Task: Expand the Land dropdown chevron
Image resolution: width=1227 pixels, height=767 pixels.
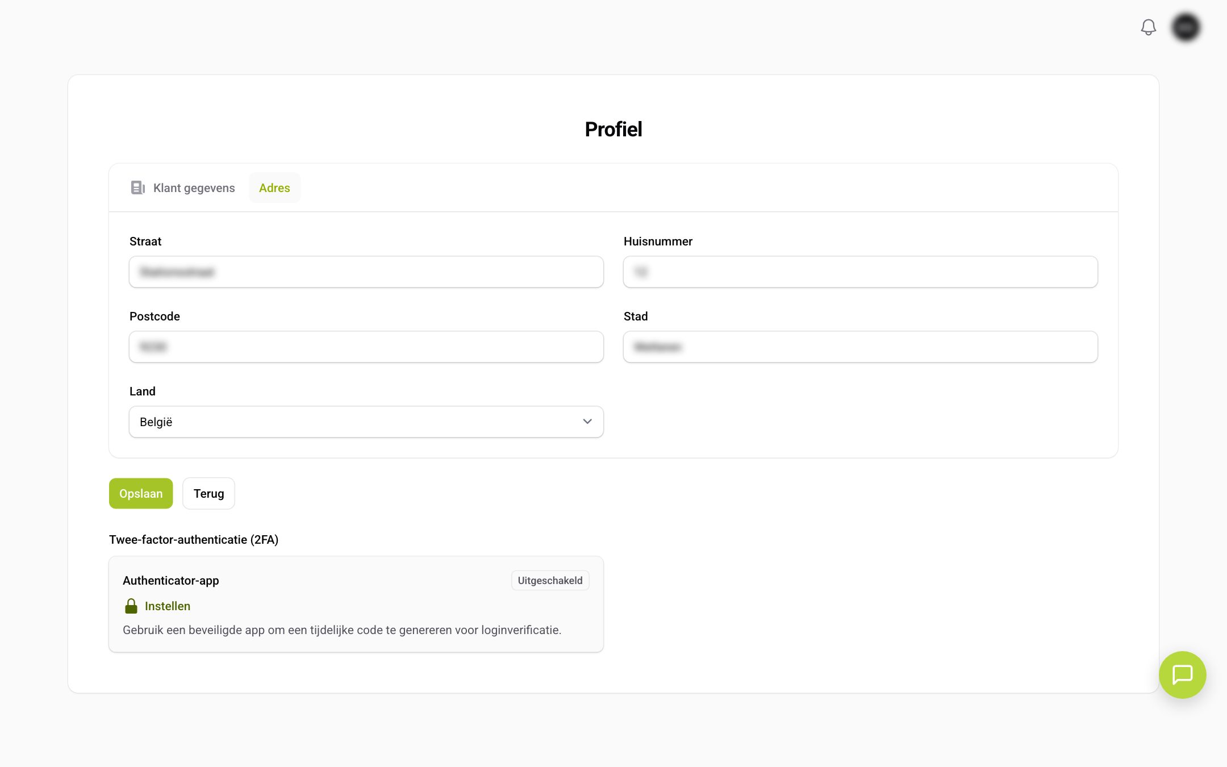Action: [587, 422]
